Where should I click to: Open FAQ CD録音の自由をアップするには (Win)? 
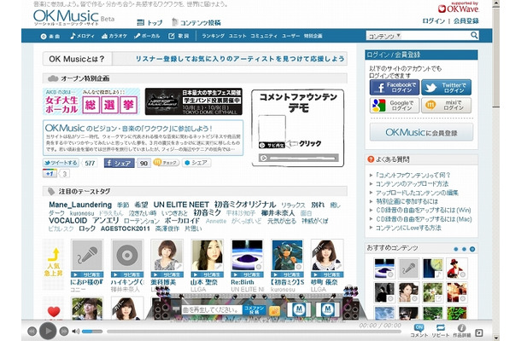[424, 211]
